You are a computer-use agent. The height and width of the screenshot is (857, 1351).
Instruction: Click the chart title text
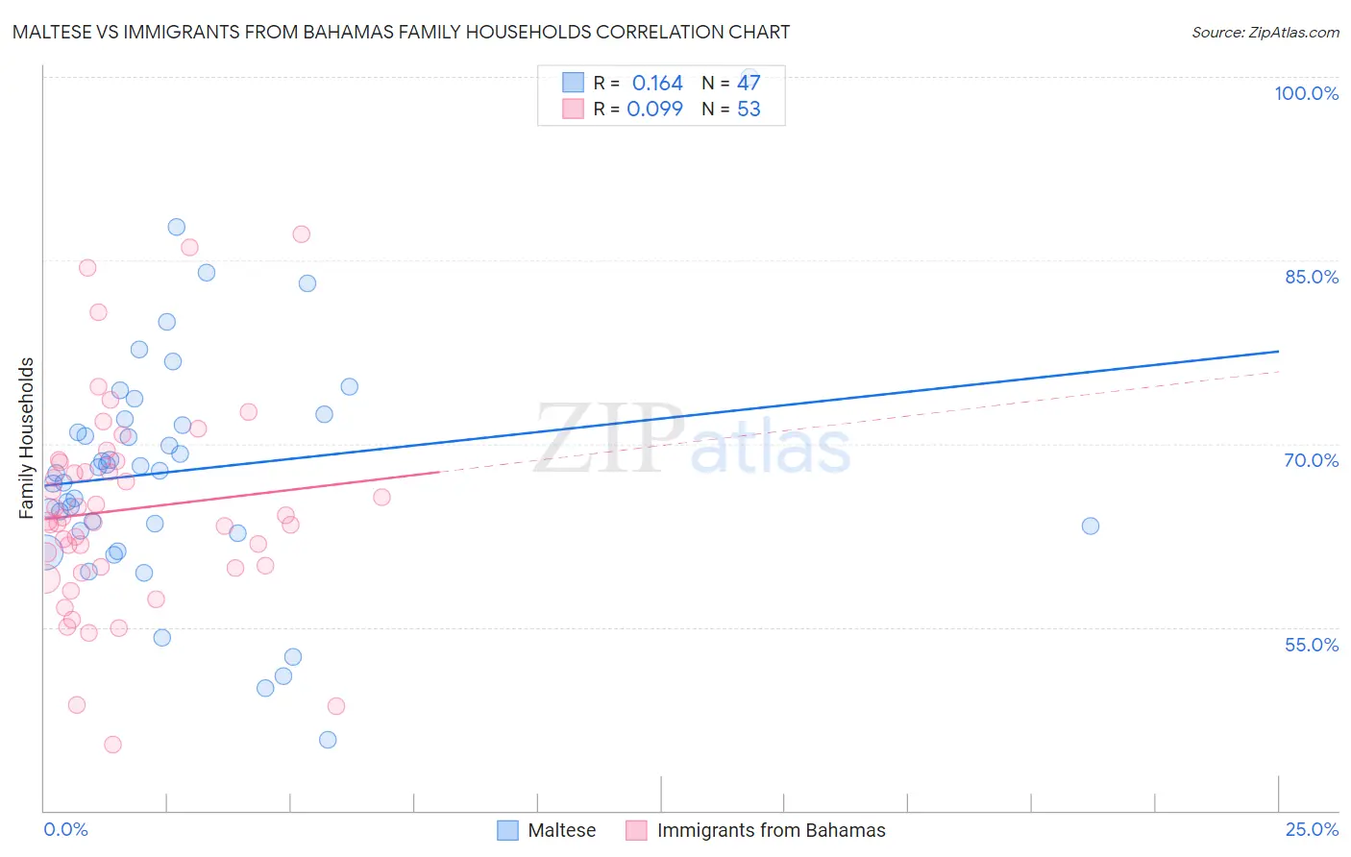[x=401, y=32]
